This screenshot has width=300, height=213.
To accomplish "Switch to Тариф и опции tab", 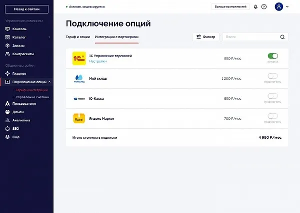I will point(78,37).
